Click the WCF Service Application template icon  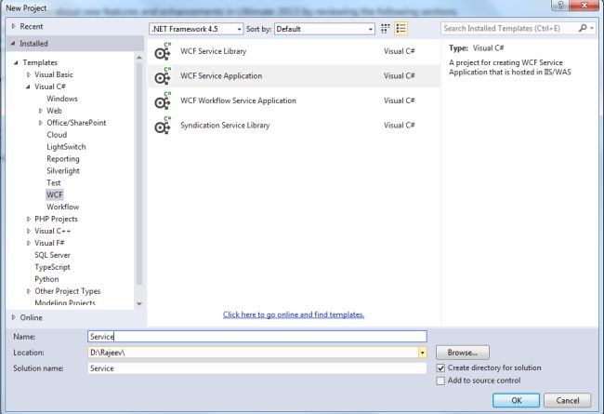163,76
